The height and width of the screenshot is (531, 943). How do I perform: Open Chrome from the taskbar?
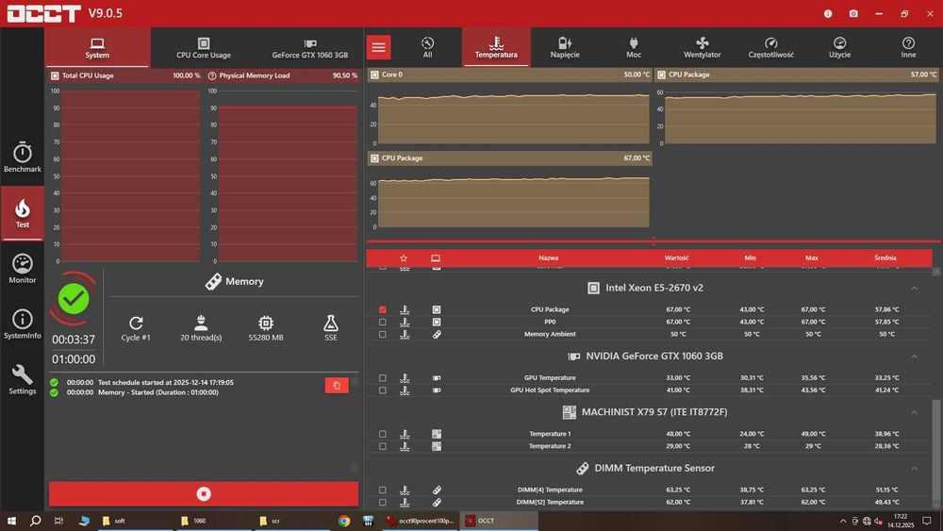(x=344, y=521)
